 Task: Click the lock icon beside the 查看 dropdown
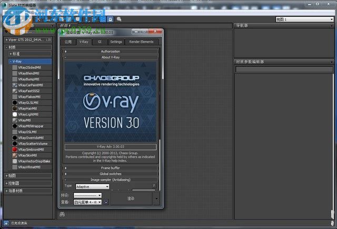(x=106, y=202)
